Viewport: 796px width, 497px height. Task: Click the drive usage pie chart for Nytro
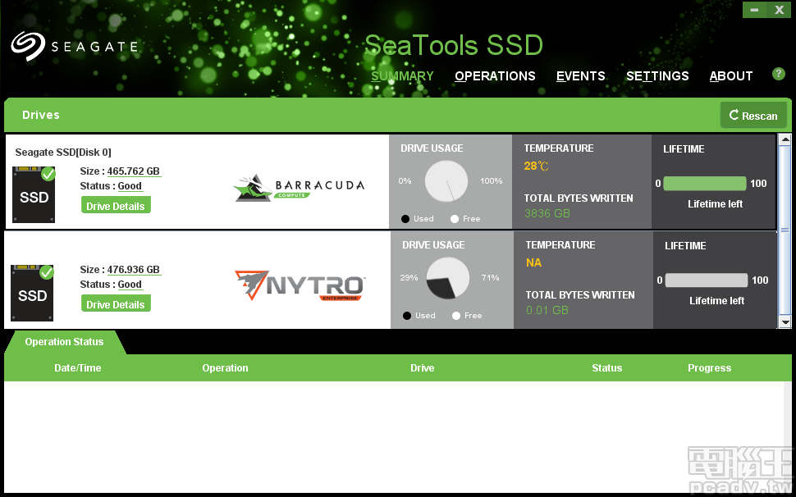click(x=446, y=277)
